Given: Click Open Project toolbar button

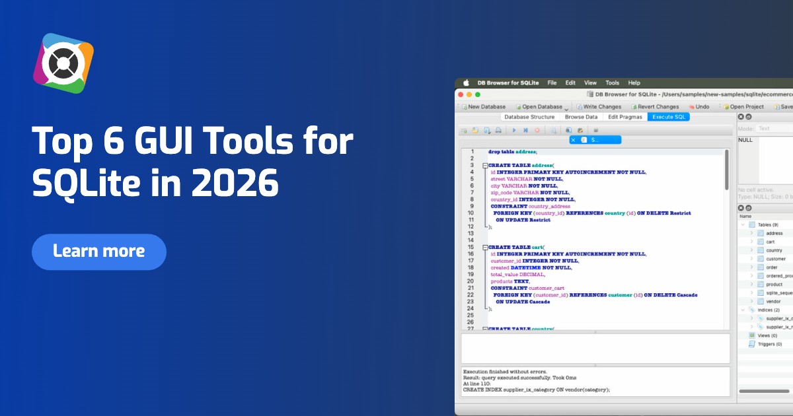Looking at the screenshot, I should point(743,106).
